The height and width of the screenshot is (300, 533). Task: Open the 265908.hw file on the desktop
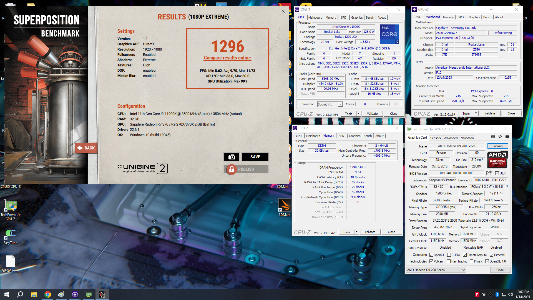click(x=11, y=264)
